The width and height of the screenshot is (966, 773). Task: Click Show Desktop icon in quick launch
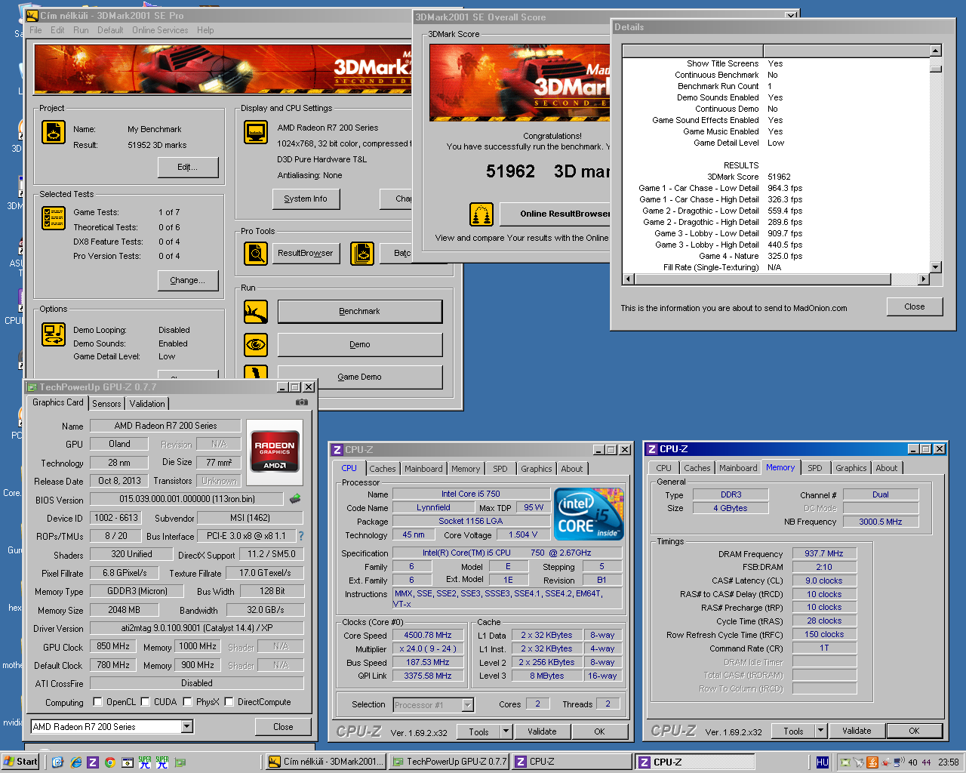tap(57, 762)
